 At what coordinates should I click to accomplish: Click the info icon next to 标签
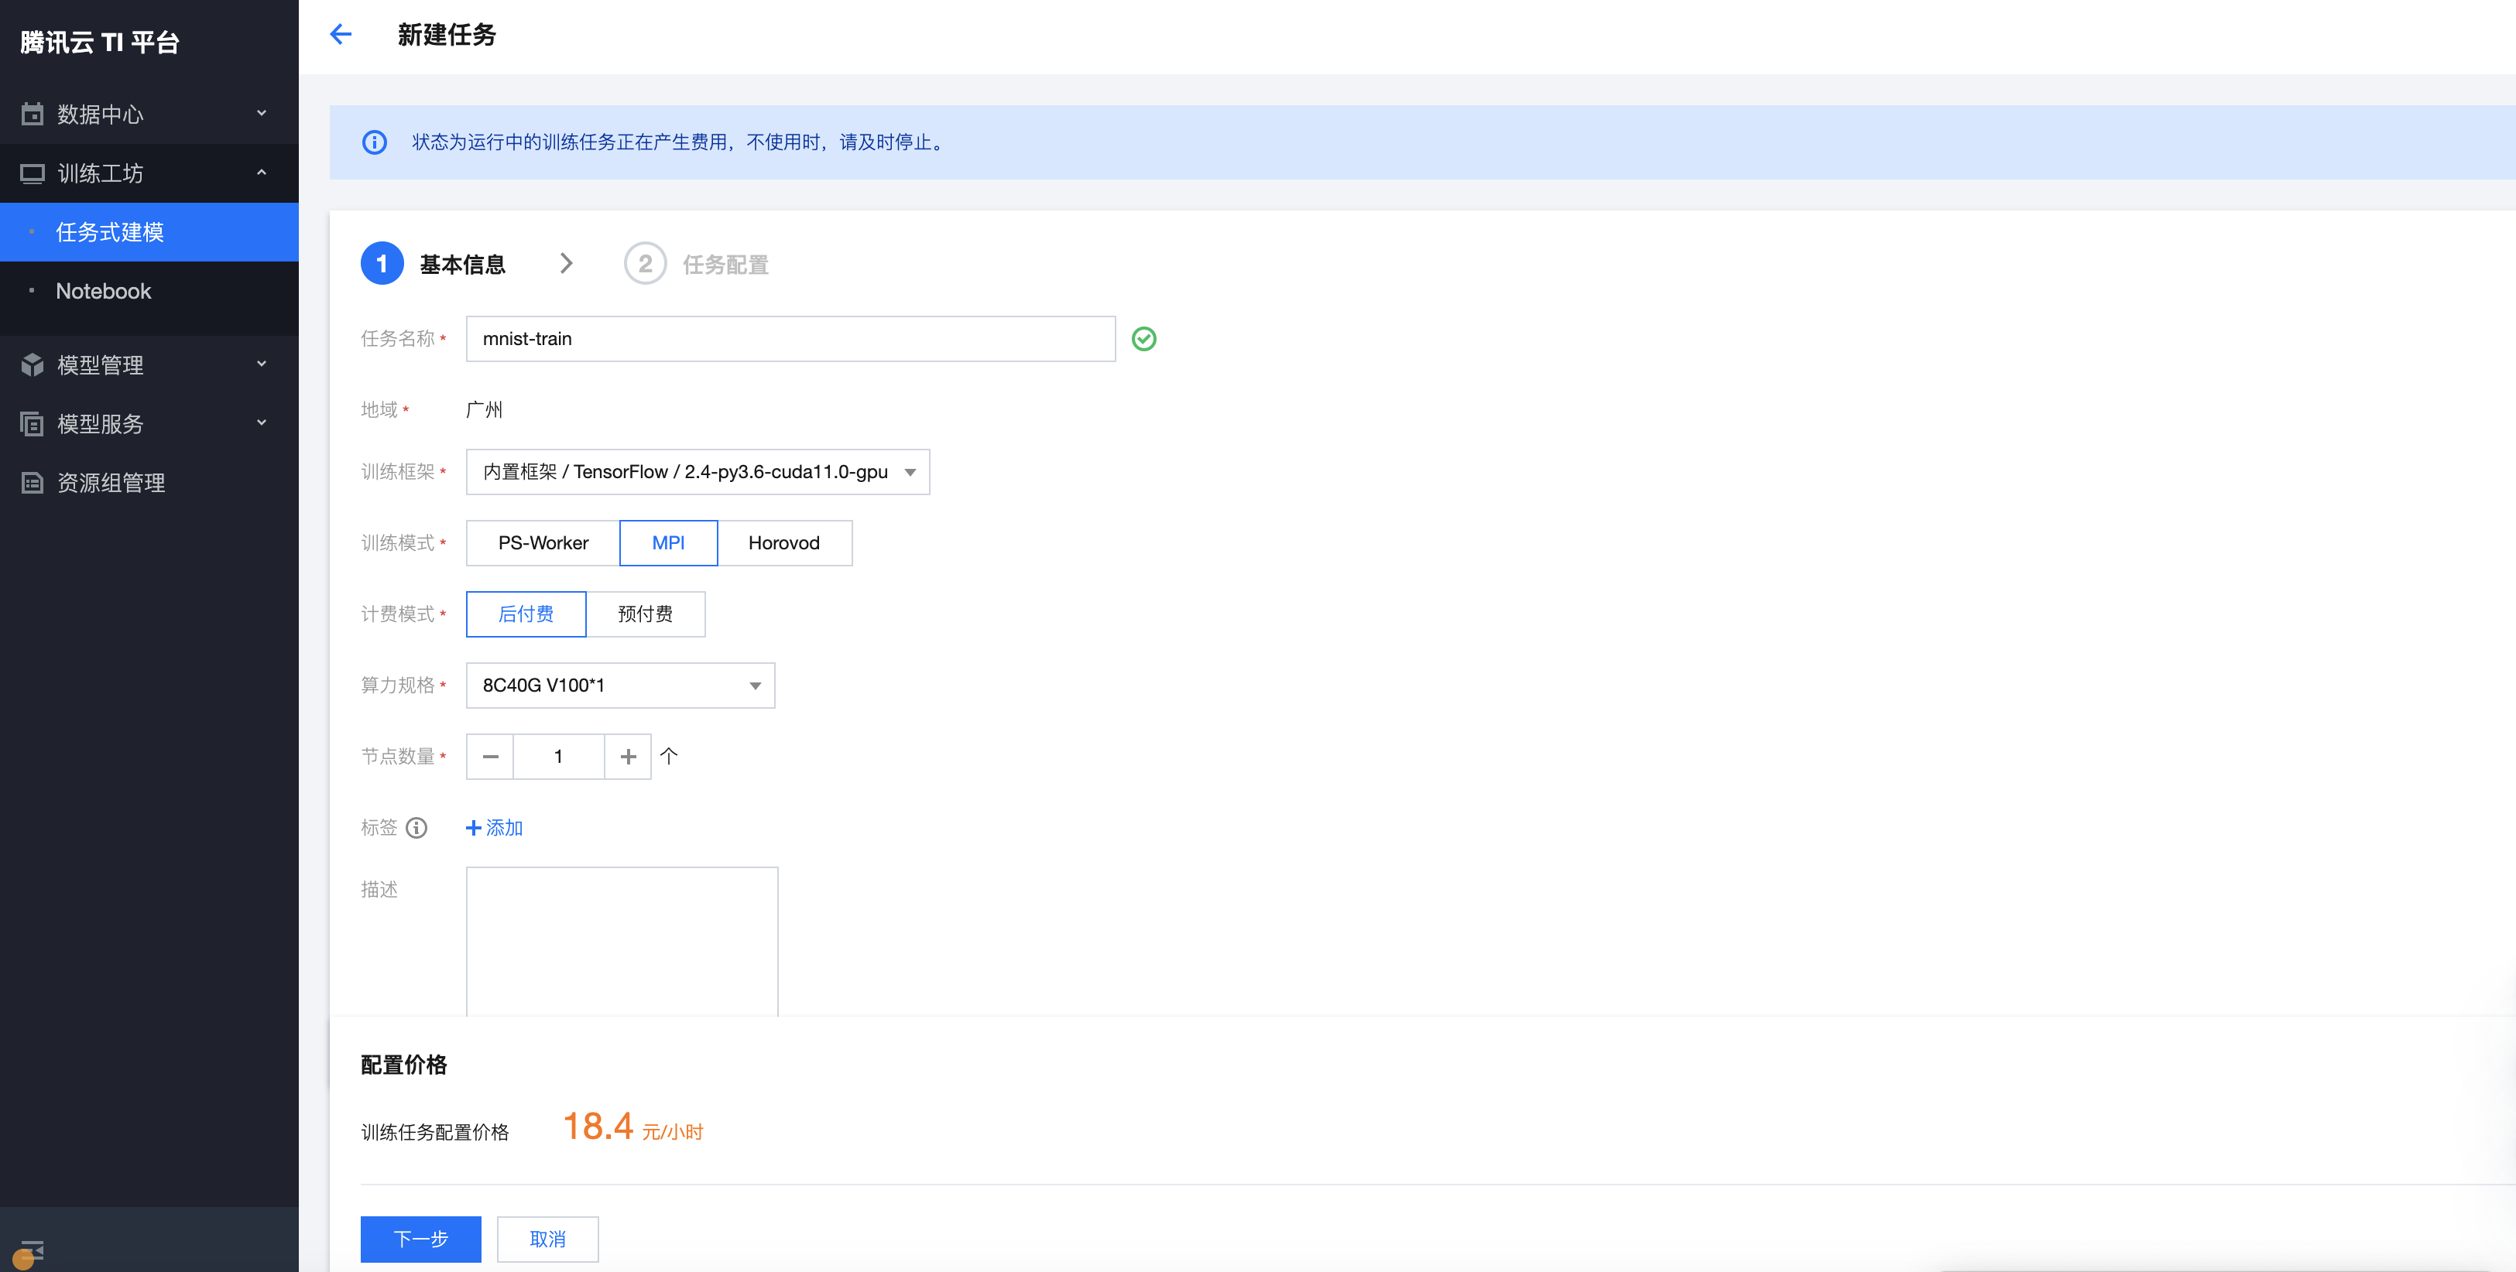[x=416, y=828]
